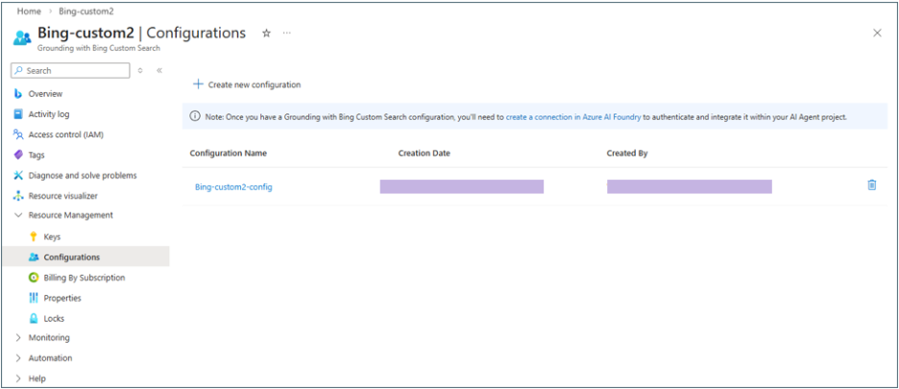The width and height of the screenshot is (899, 389).
Task: Click the Grounding with Bing Custom Search subtitle
Action: click(x=99, y=48)
